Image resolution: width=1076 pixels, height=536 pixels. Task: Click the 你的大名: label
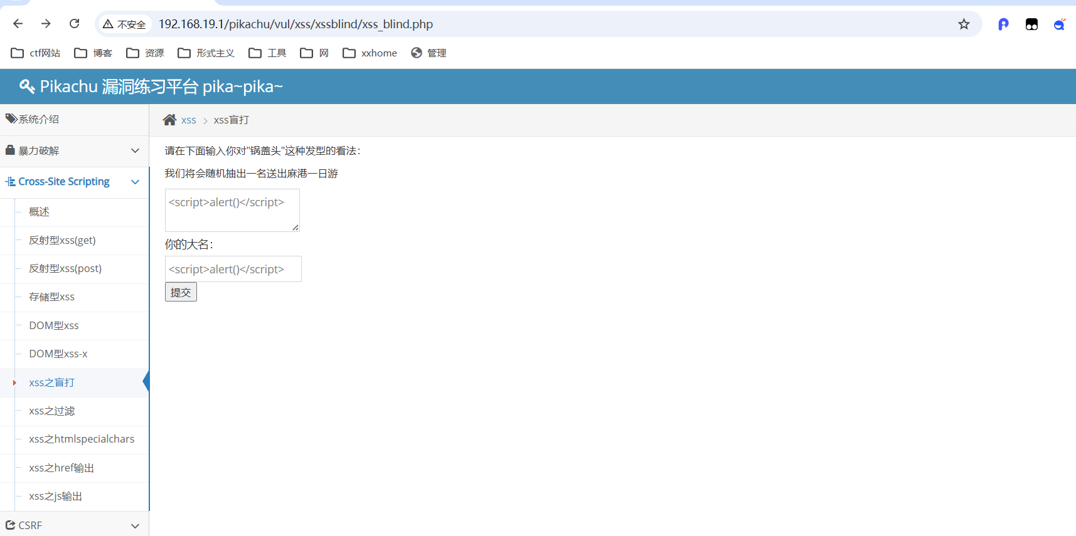(x=189, y=244)
